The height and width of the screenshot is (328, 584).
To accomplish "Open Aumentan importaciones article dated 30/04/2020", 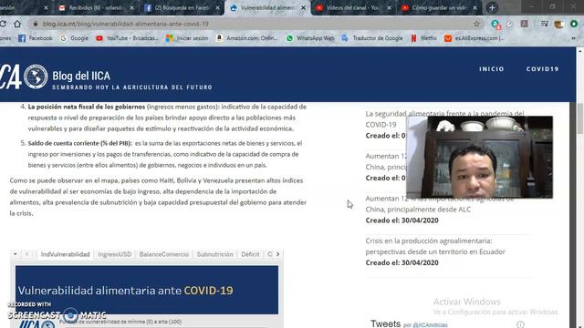I will click(x=440, y=204).
